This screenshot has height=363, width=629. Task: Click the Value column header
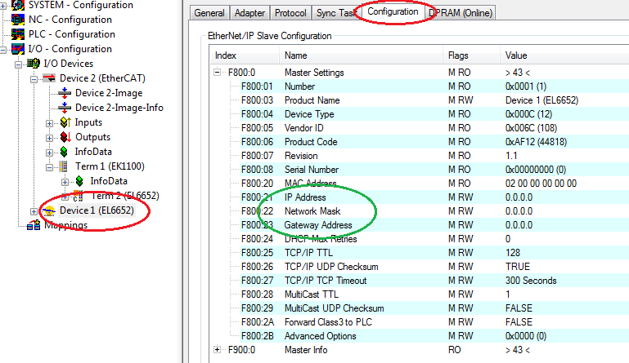click(564, 55)
